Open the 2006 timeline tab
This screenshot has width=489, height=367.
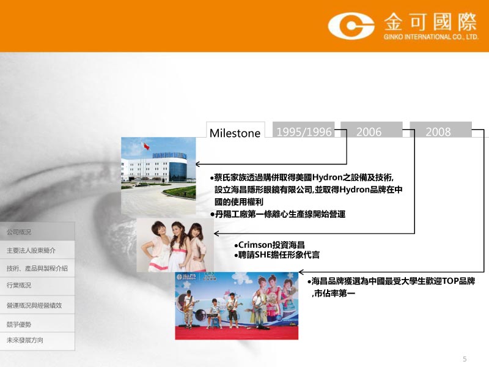tap(372, 130)
